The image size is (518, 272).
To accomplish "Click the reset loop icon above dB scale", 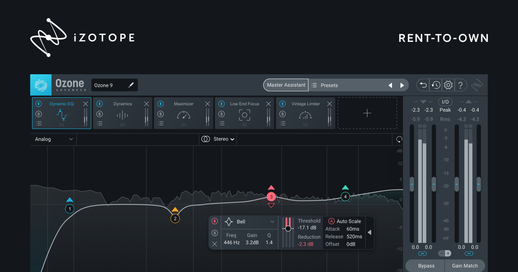I will (399, 139).
